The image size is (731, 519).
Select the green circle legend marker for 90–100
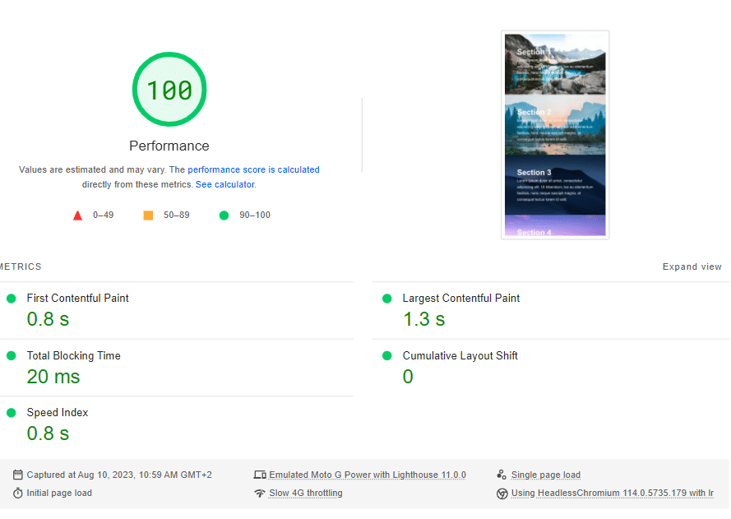click(x=222, y=215)
